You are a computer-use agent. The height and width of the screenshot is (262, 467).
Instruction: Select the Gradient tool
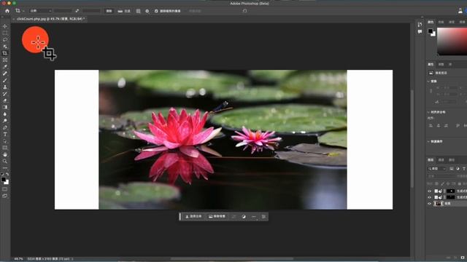(x=5, y=107)
